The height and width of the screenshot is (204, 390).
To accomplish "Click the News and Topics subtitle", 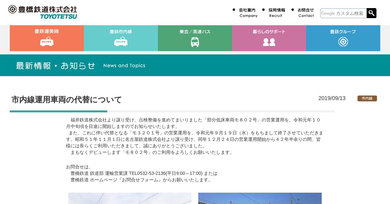I will [x=124, y=65].
